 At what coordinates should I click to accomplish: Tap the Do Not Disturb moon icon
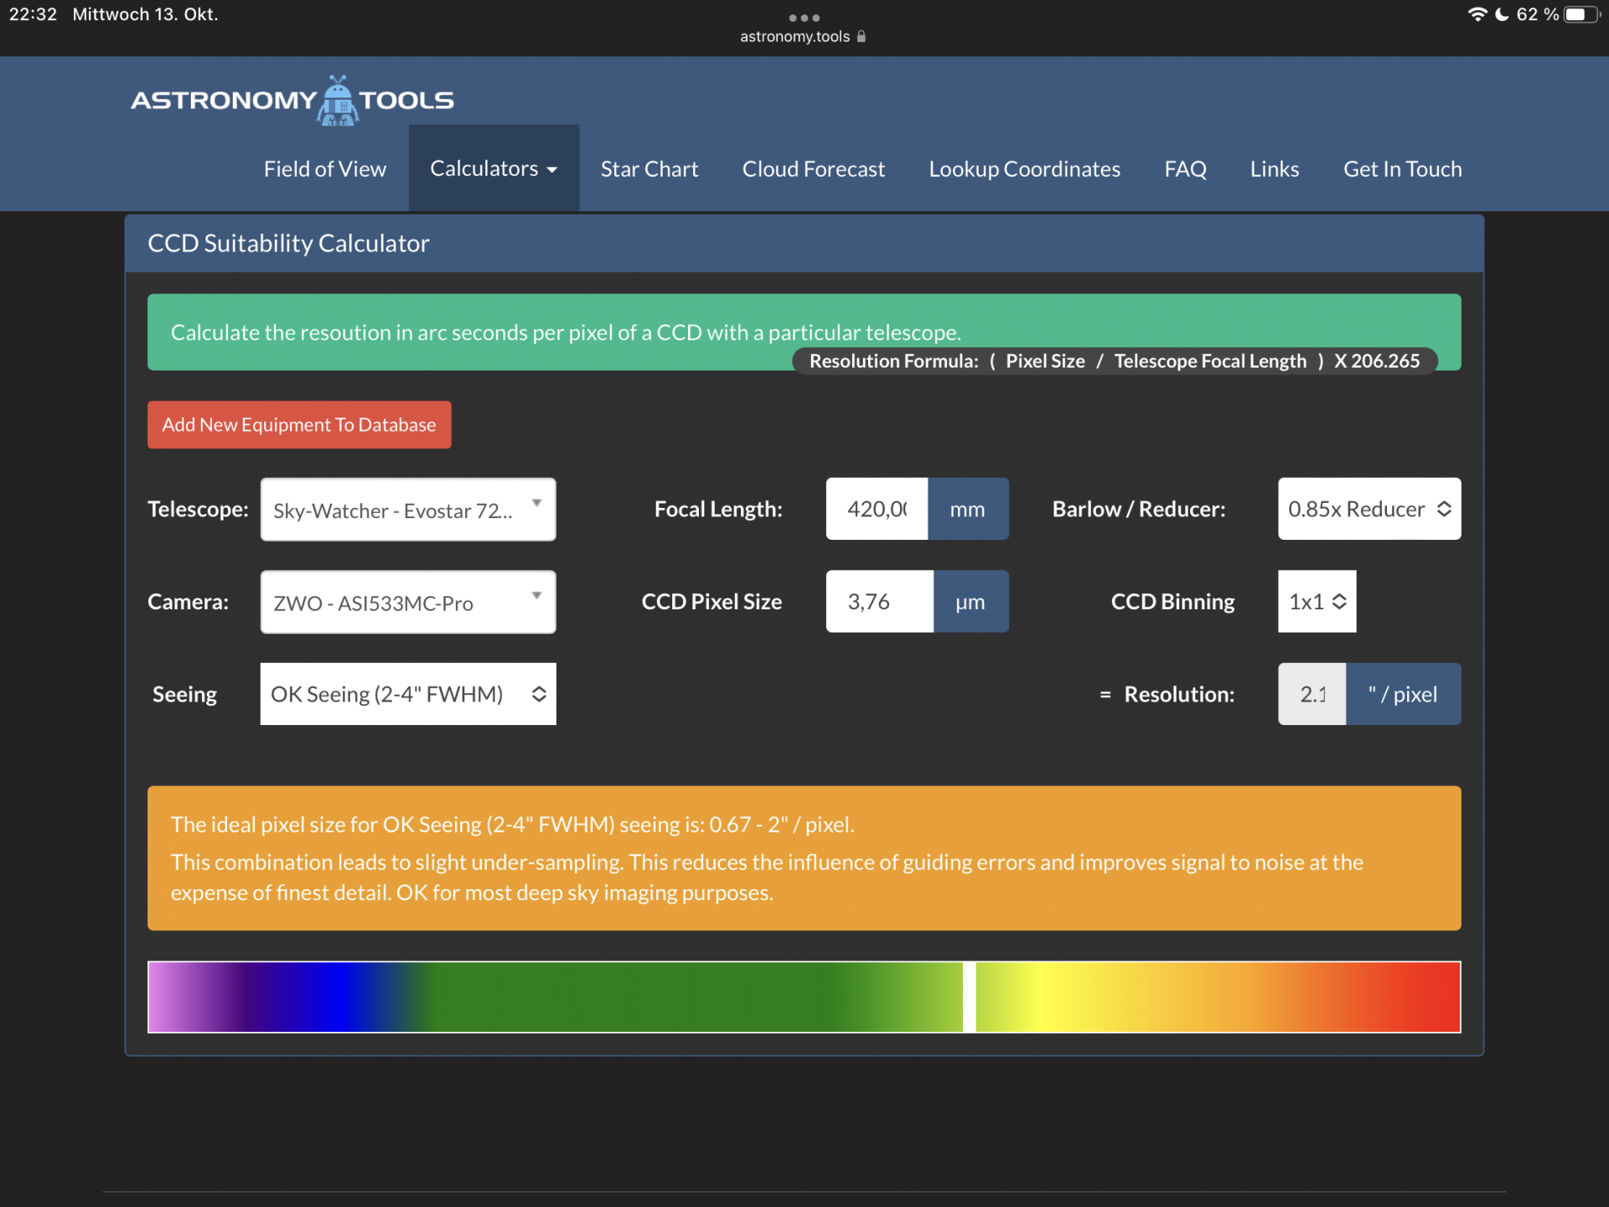click(1502, 14)
